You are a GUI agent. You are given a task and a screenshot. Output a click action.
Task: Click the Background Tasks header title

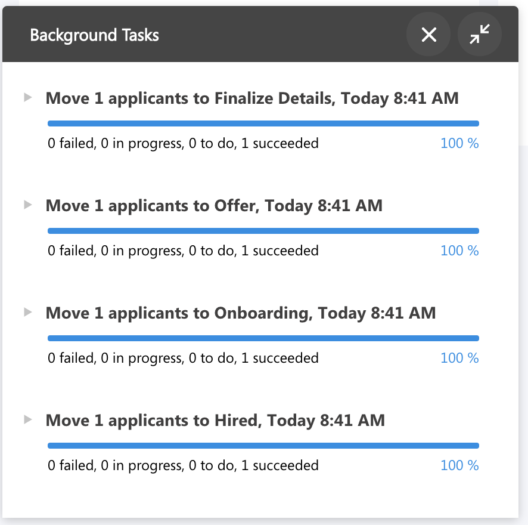coord(94,35)
